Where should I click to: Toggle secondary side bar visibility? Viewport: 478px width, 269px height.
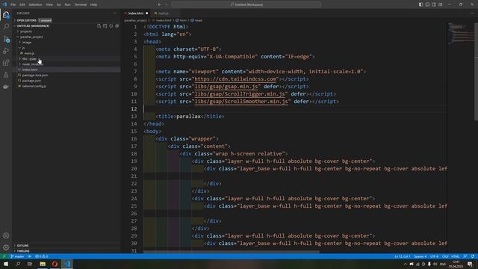pyautogui.click(x=434, y=4)
